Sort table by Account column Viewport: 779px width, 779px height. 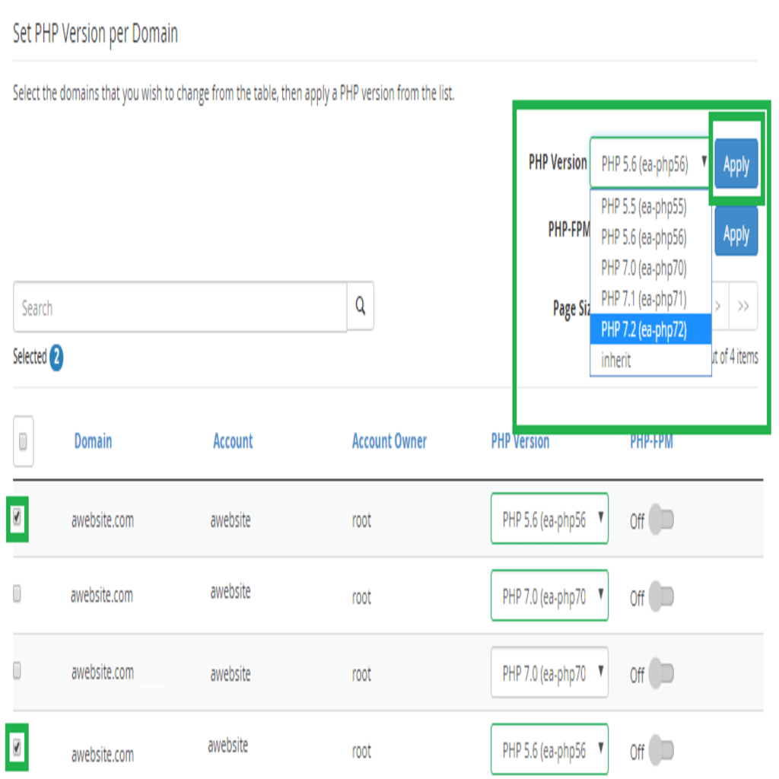click(233, 441)
